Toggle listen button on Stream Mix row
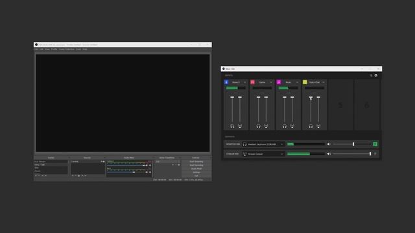The height and width of the screenshot is (233, 415). [375, 154]
